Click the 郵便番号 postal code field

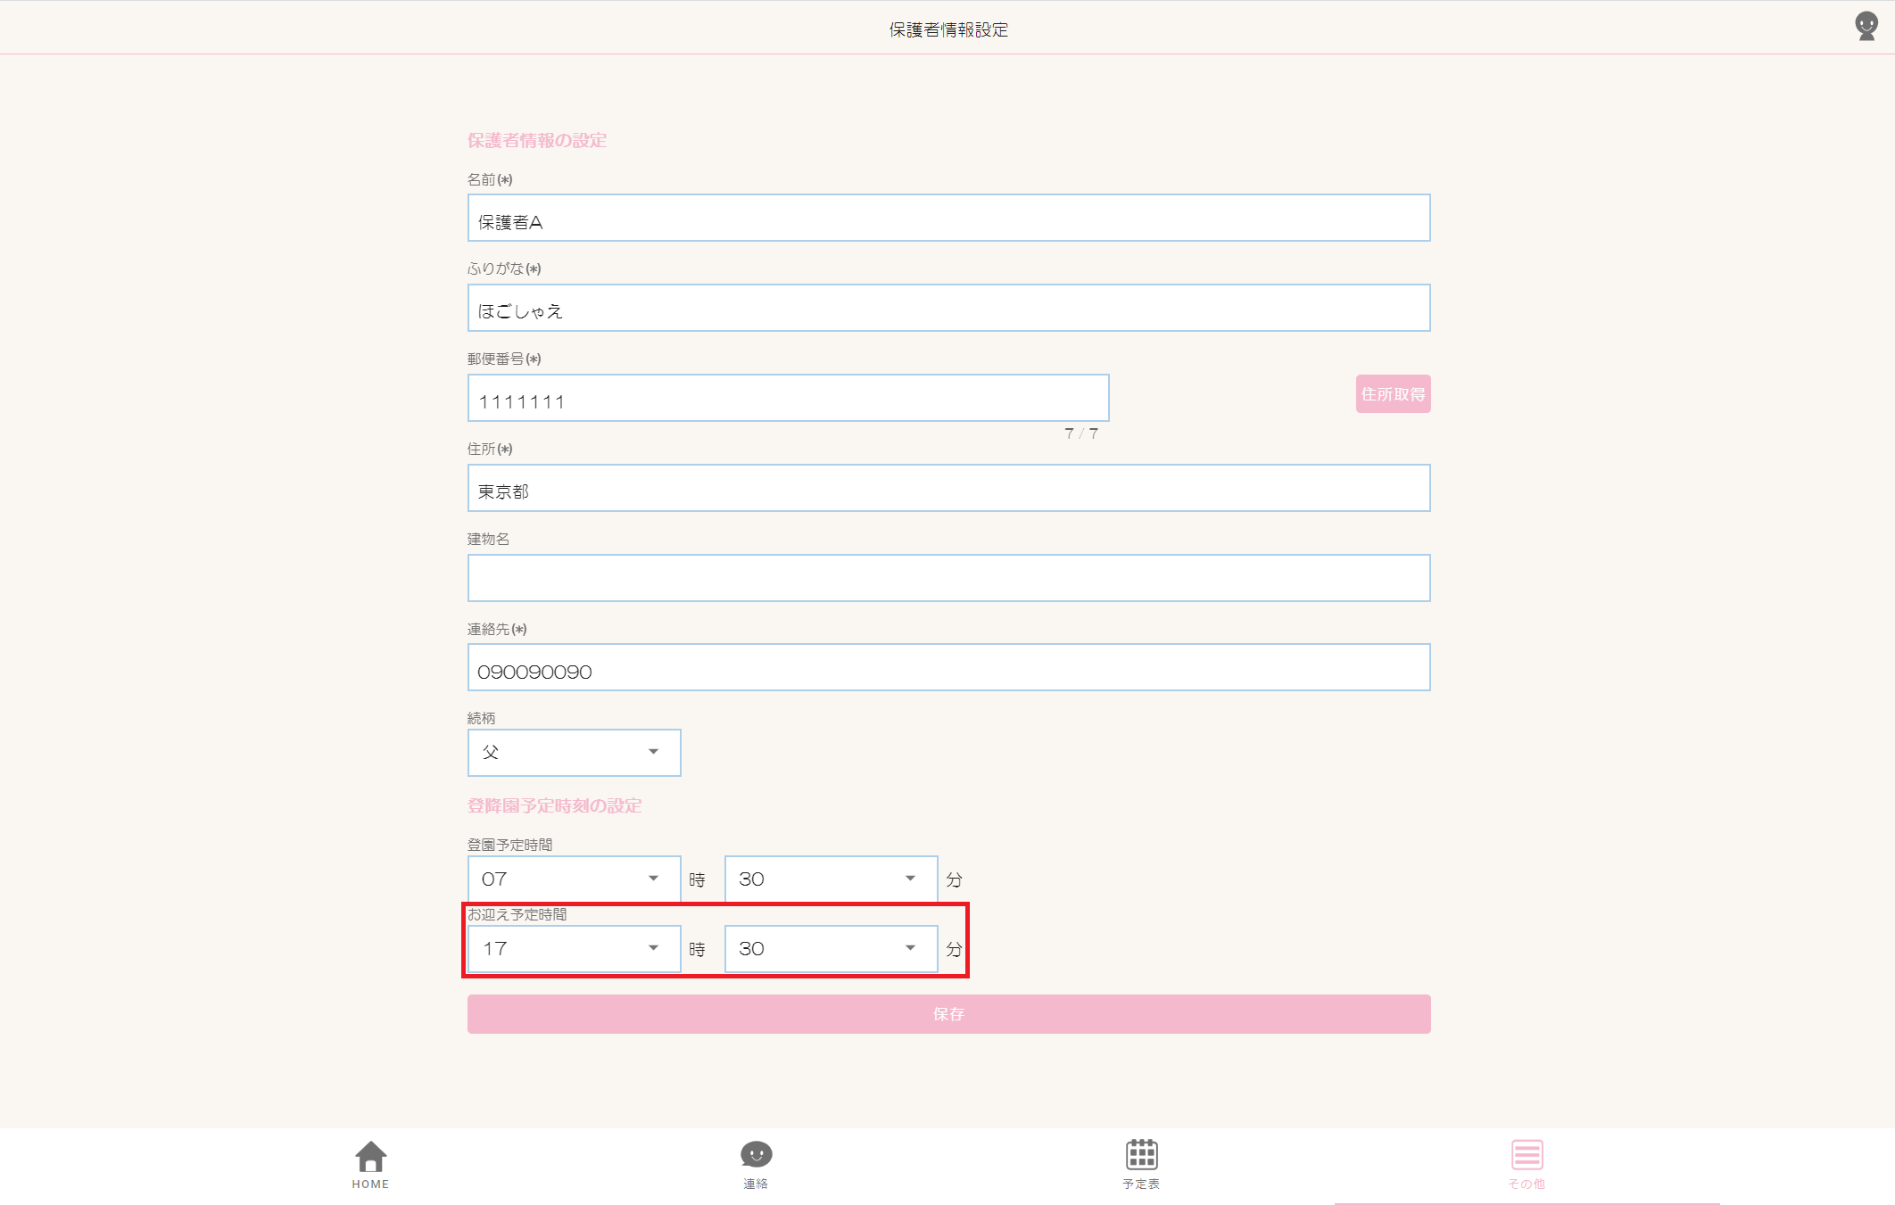(x=788, y=399)
